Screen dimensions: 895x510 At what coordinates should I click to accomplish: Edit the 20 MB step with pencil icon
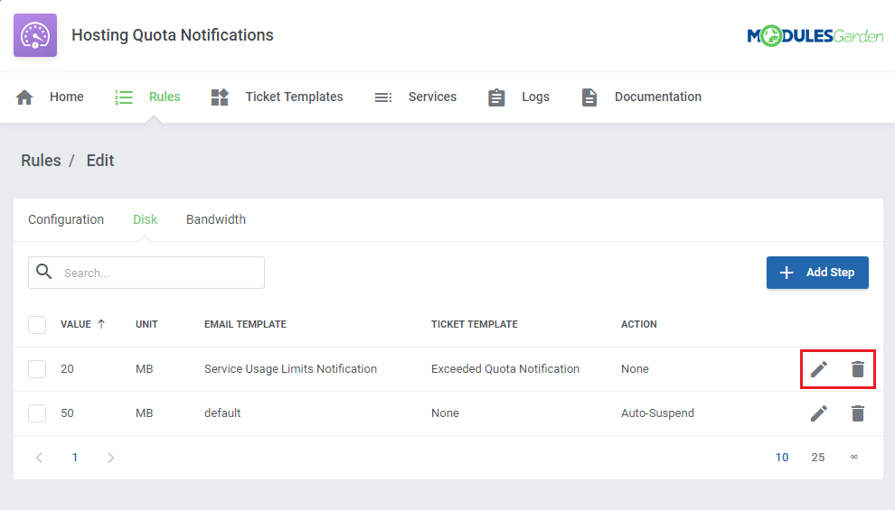(x=819, y=369)
